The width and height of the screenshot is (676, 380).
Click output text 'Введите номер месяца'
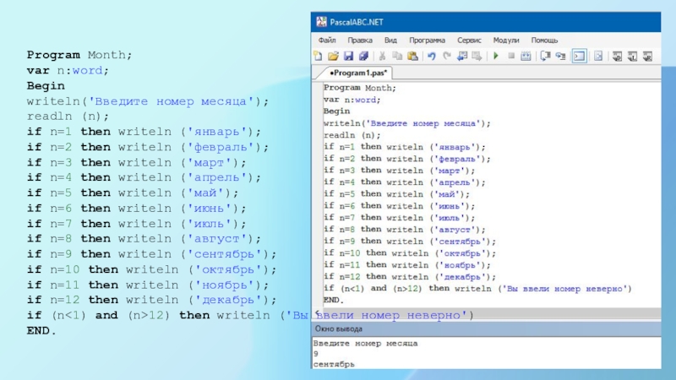(365, 344)
